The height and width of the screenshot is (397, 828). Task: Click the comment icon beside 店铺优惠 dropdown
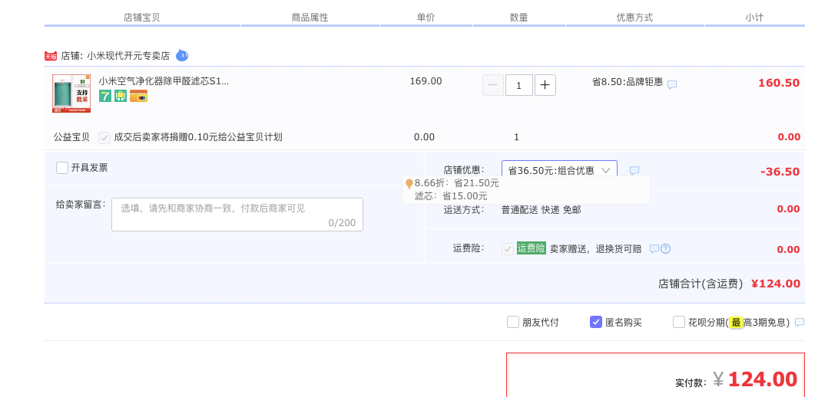[x=634, y=170]
